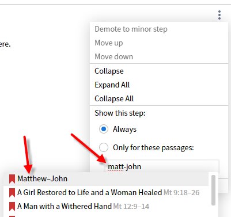Choose Demote to minor step
231x217 pixels.
coord(159,29)
